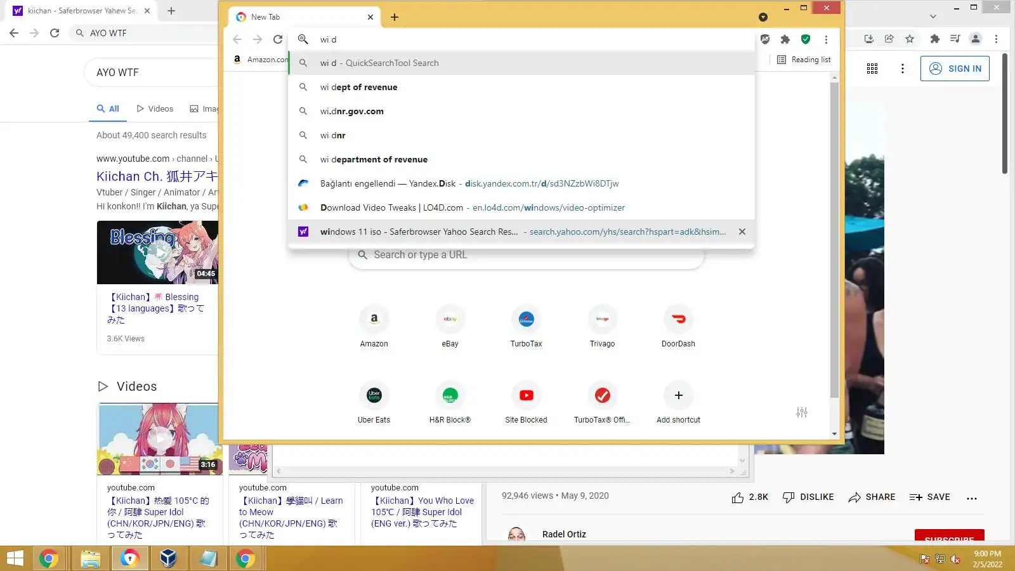This screenshot has height=571, width=1015.
Task: Click the address bar containing 'wi d'
Action: 521,39
